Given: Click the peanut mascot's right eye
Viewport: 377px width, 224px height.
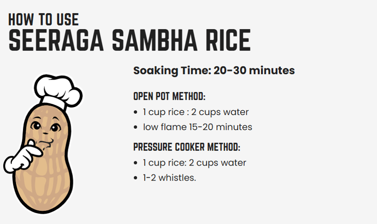Looking at the screenshot, I should click(x=54, y=127).
